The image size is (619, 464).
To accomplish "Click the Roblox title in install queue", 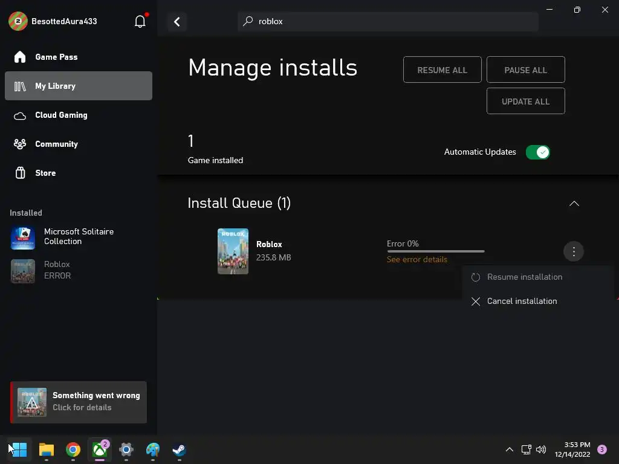I will coord(269,245).
